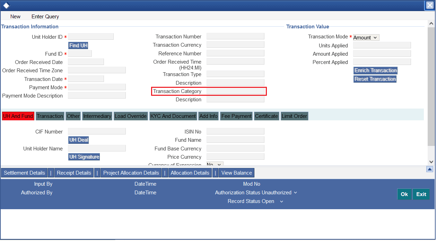
Task: Click the Transaction Category input field
Action: pos(235,91)
